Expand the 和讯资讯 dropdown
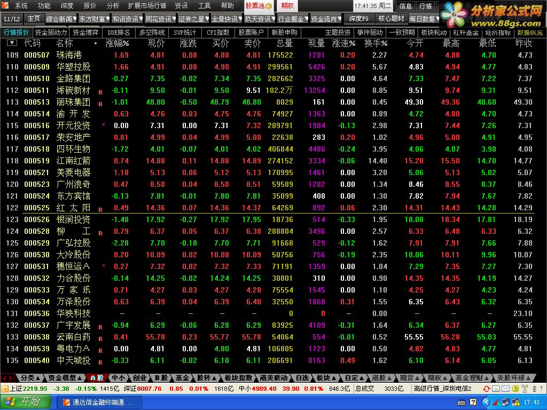Screen dimensions: 547x410 140,19
